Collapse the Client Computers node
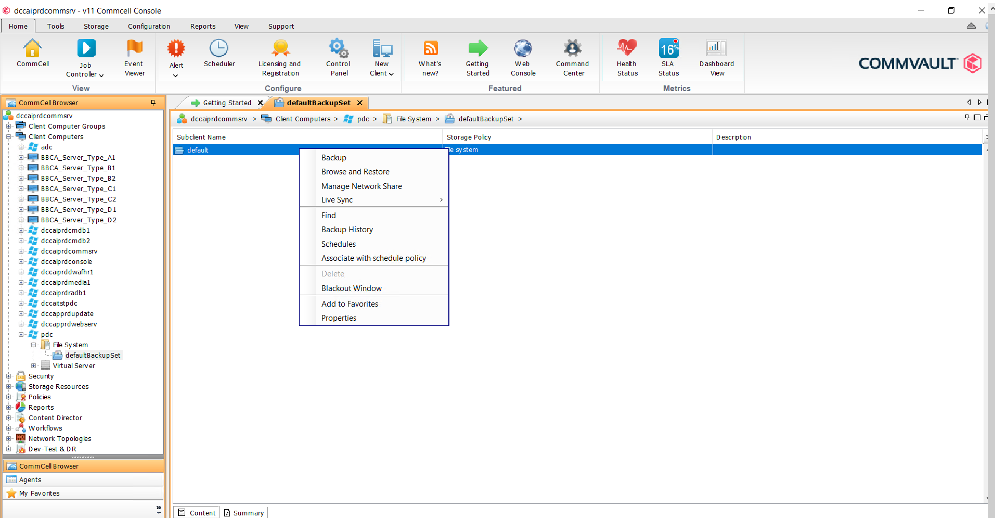The height and width of the screenshot is (518, 995). pyautogui.click(x=8, y=136)
